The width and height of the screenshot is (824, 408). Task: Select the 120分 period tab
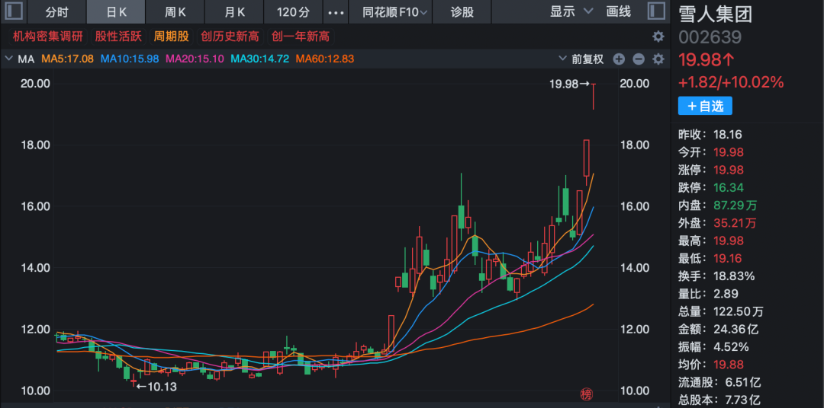(x=293, y=12)
